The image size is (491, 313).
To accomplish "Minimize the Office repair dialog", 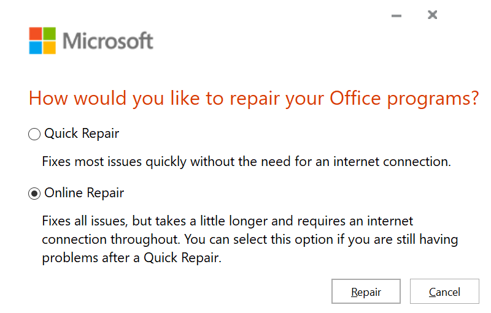I will [396, 15].
